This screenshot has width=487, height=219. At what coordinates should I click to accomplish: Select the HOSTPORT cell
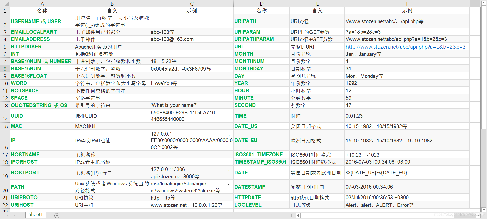click(42, 173)
